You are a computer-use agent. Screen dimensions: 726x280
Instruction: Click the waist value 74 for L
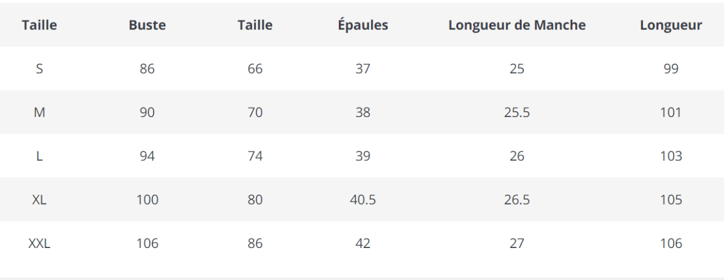[x=255, y=156]
